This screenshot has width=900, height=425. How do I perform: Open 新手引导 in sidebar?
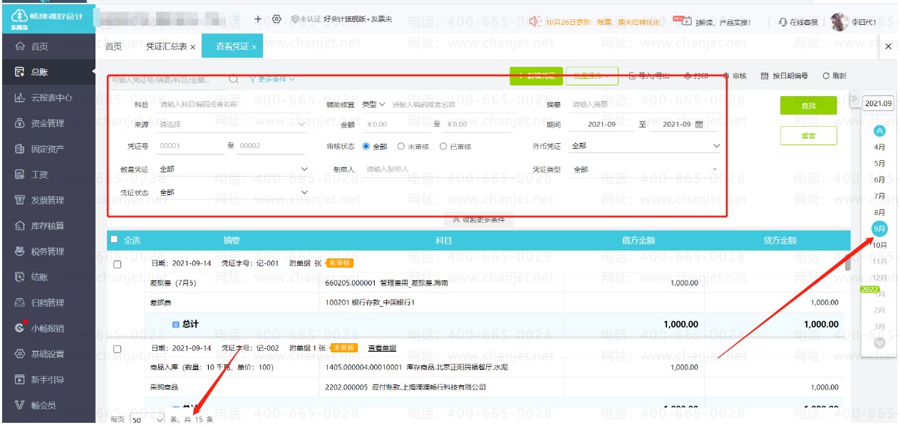[47, 379]
